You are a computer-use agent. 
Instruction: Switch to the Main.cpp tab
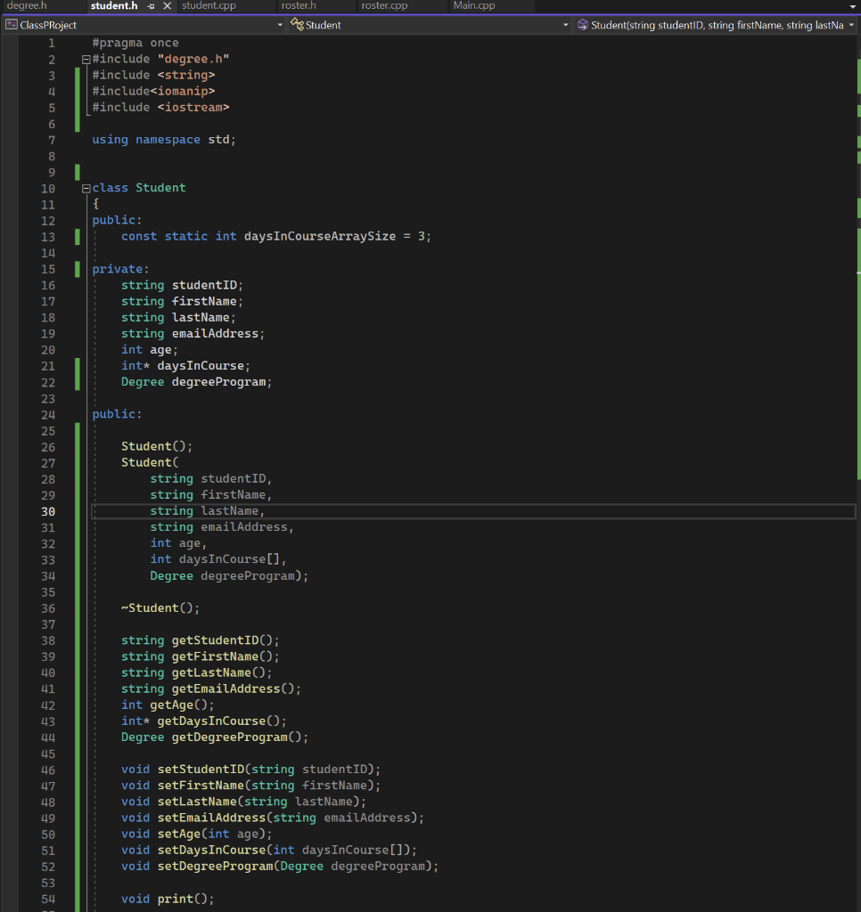click(x=474, y=7)
